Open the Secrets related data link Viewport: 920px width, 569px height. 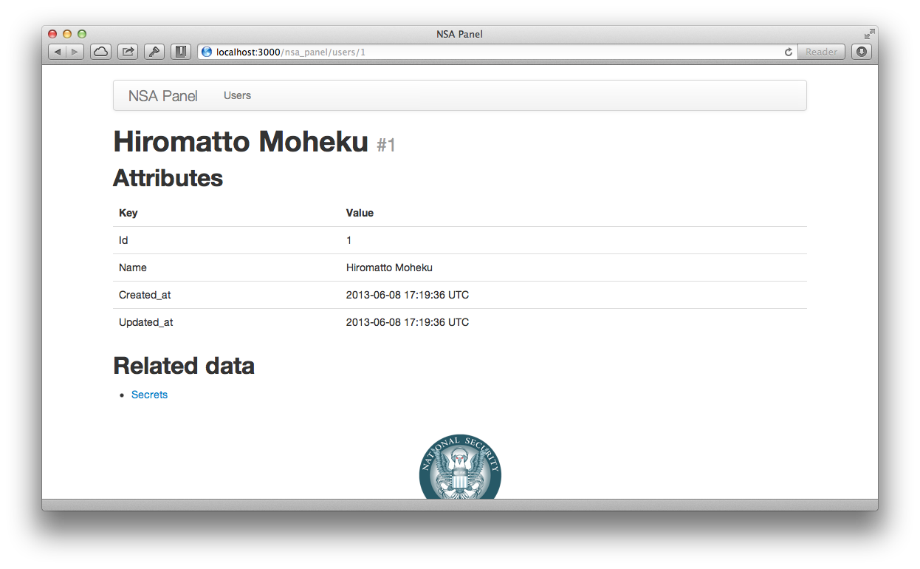click(x=149, y=395)
